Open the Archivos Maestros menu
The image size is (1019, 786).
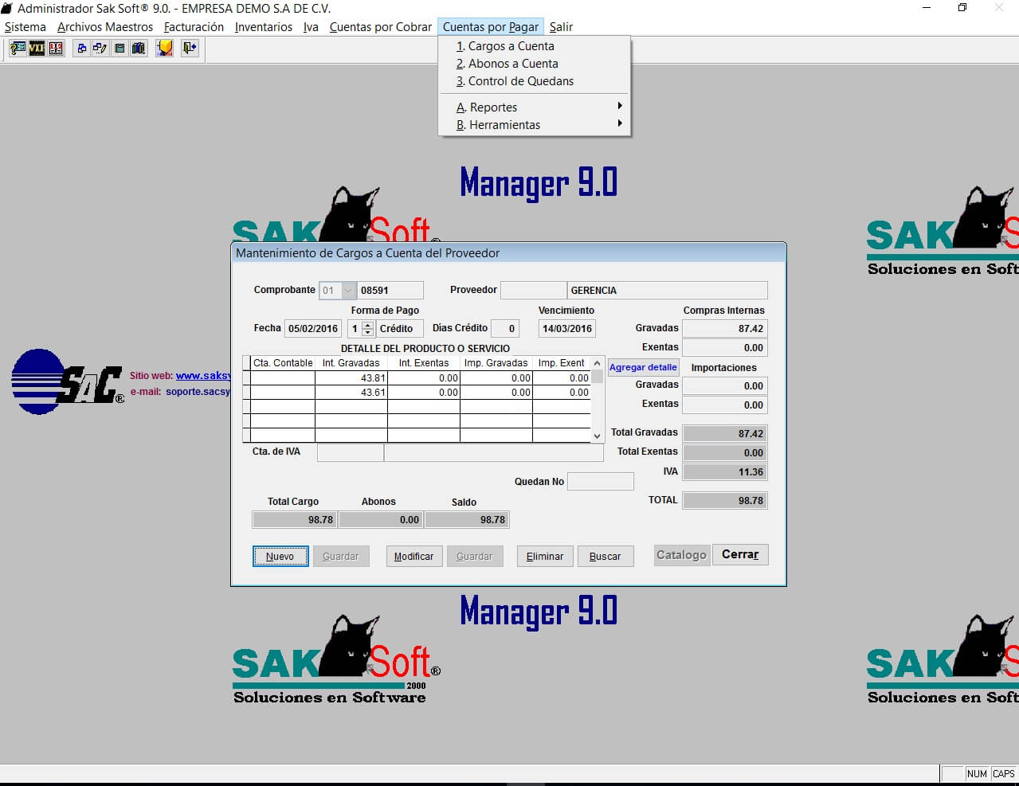105,27
